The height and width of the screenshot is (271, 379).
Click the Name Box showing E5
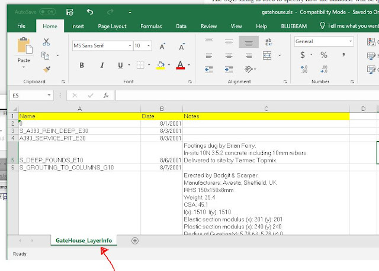31,95
